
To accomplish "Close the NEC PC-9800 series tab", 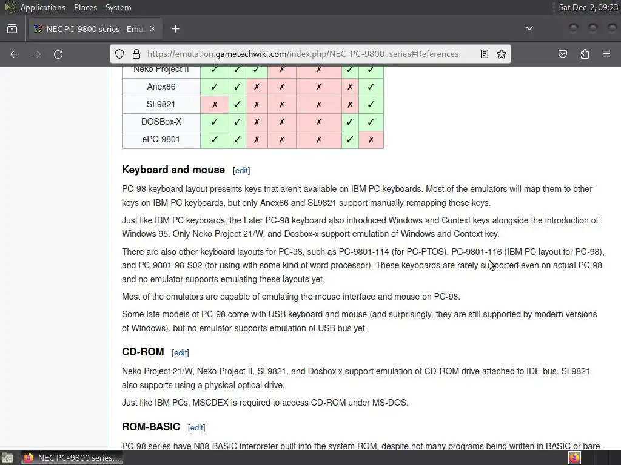I will [153, 29].
